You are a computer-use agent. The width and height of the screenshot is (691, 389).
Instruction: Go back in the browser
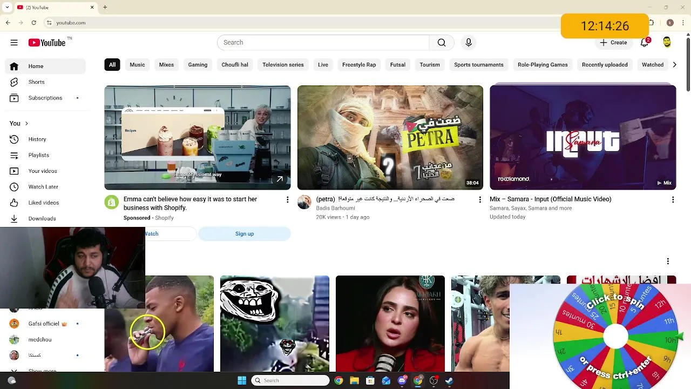point(8,23)
